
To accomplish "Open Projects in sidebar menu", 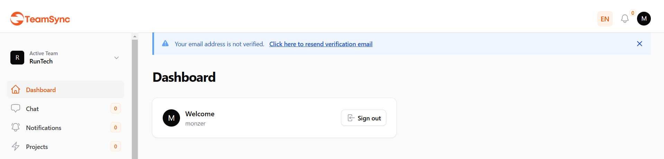I will pyautogui.click(x=37, y=147).
